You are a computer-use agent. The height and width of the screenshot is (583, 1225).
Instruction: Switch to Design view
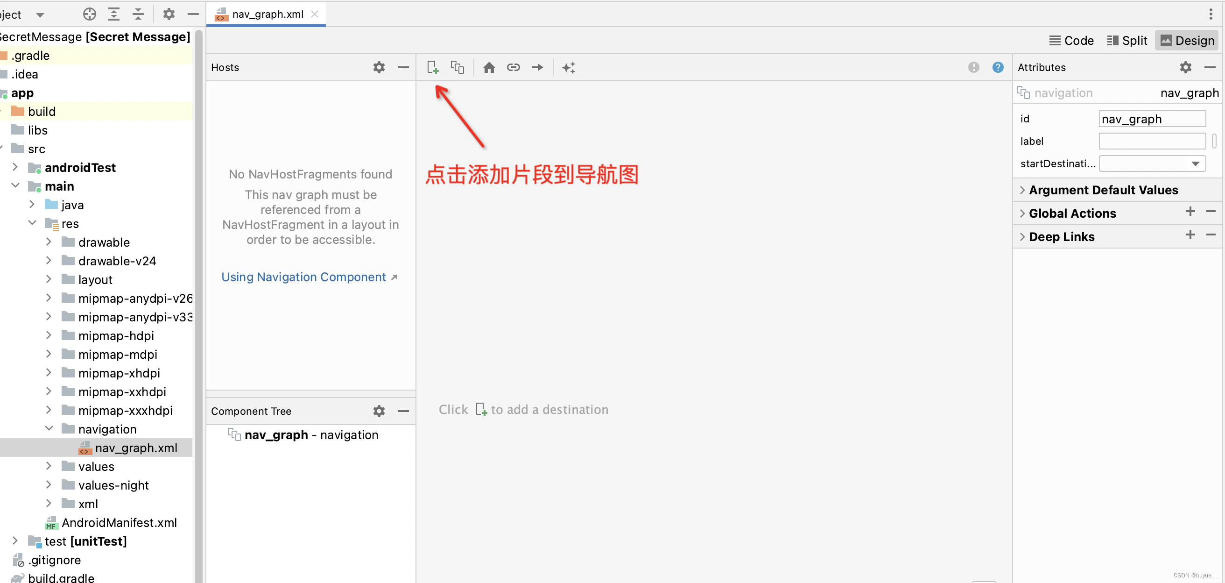(x=1187, y=41)
